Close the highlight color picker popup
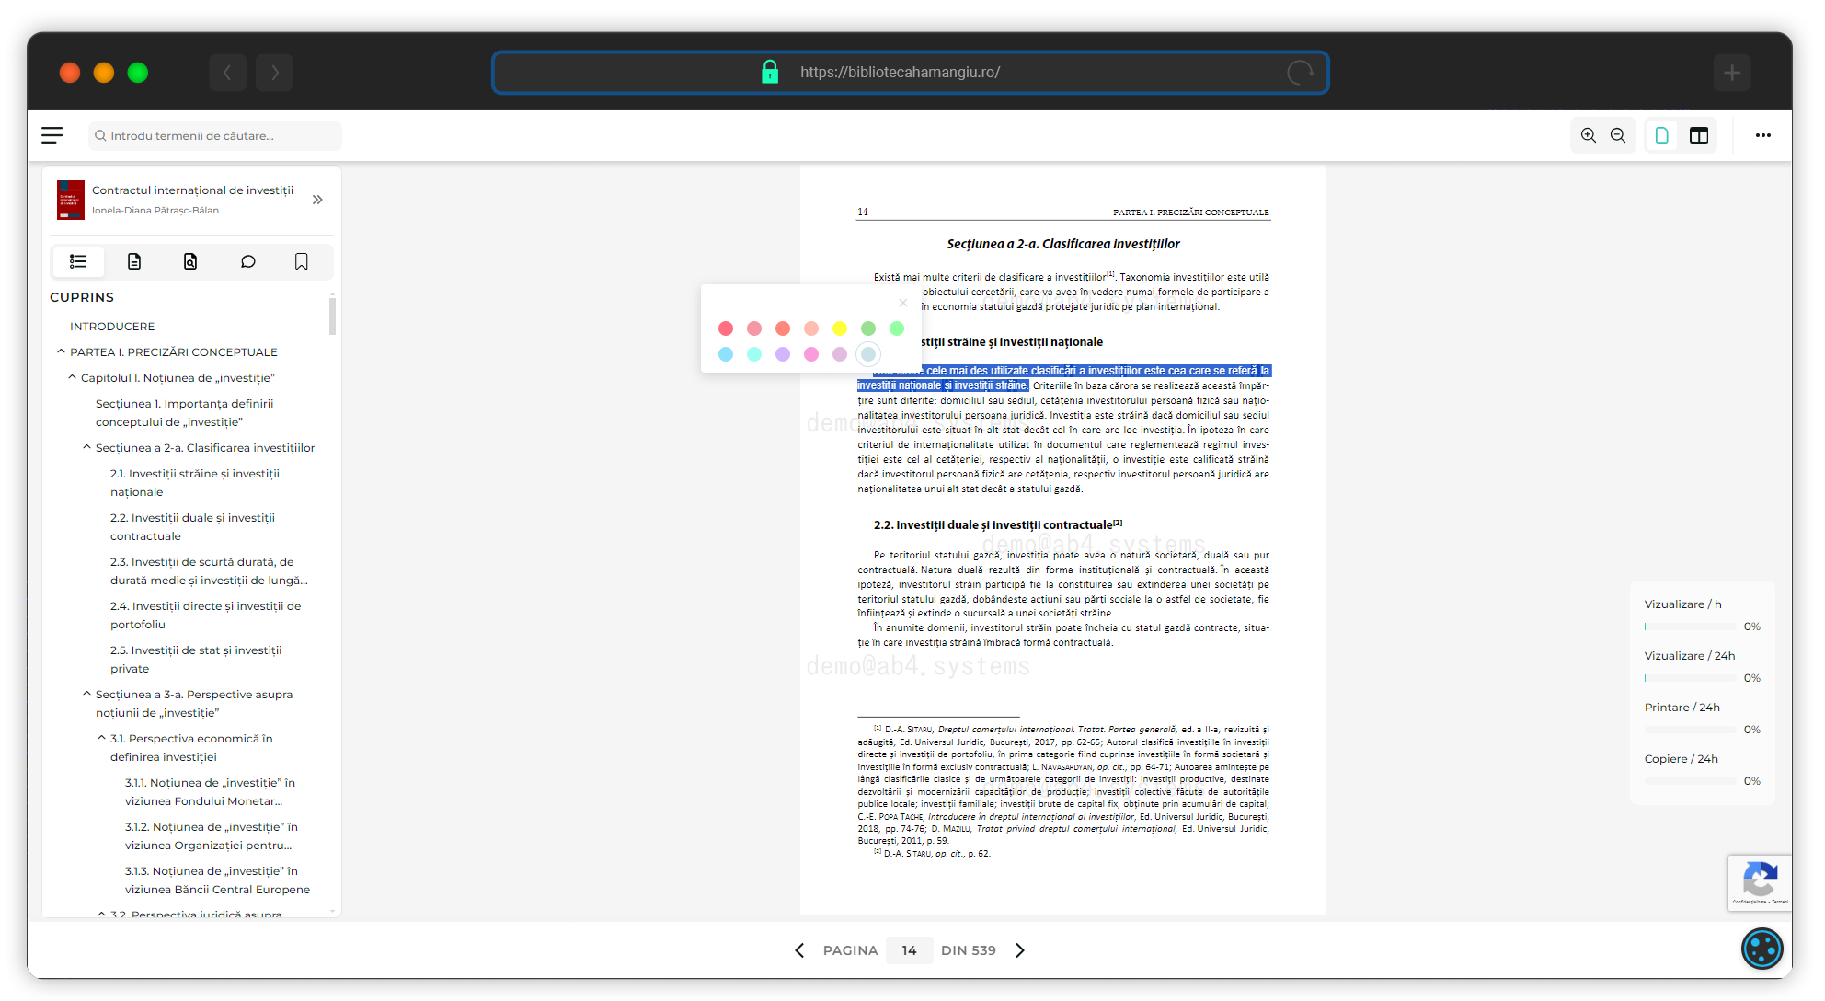This screenshot has width=1825, height=1001. point(903,303)
